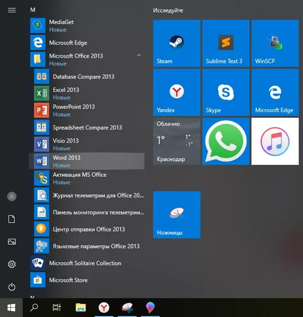Launch the WhatsApp tile
The image size is (303, 317).
(226, 141)
